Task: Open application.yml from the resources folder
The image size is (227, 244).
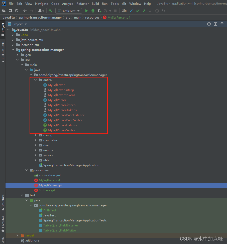Action: (x=50, y=175)
